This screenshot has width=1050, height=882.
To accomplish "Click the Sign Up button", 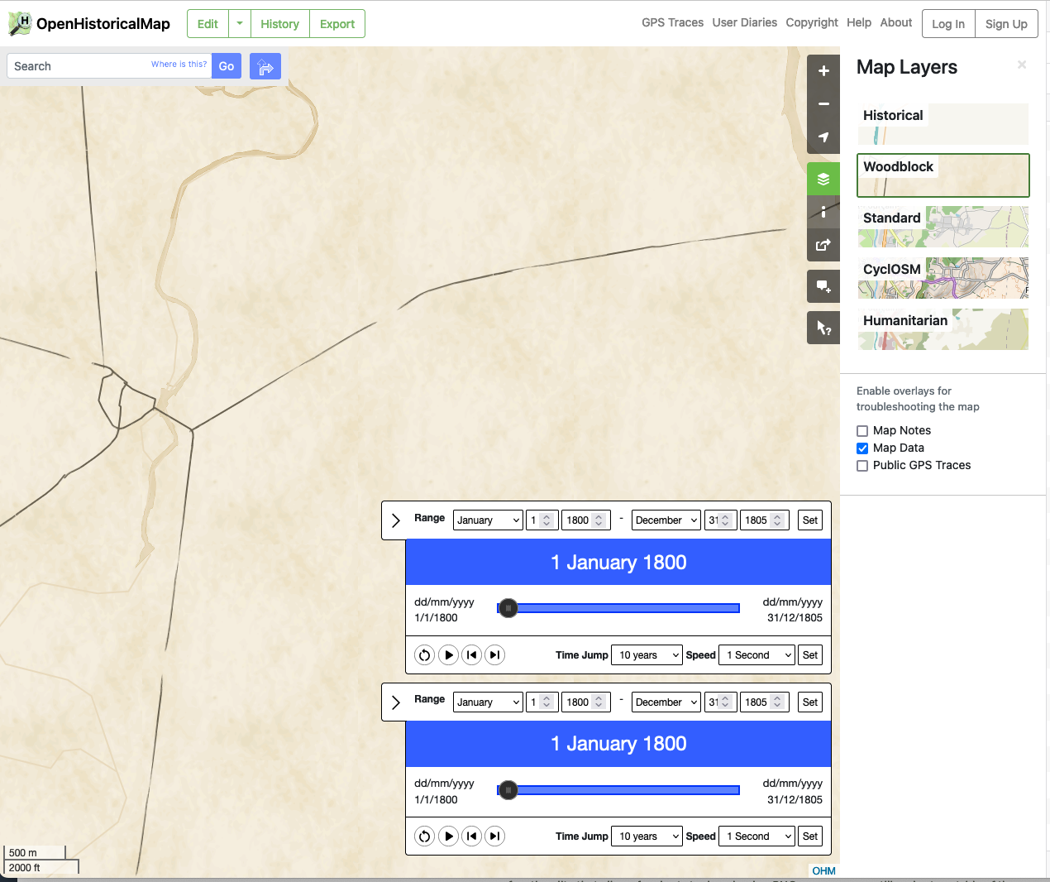I will coord(1006,24).
